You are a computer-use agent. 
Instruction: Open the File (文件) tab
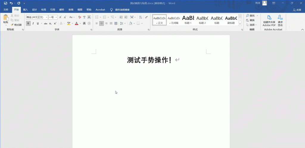click(6, 10)
